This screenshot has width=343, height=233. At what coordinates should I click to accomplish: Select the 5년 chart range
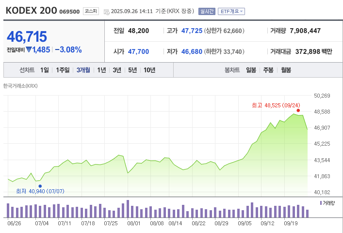coord(132,70)
